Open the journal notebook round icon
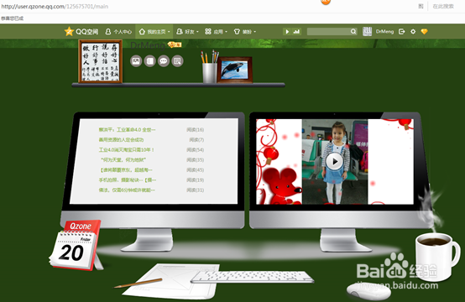Screen dimensions: 465x302 149,61
